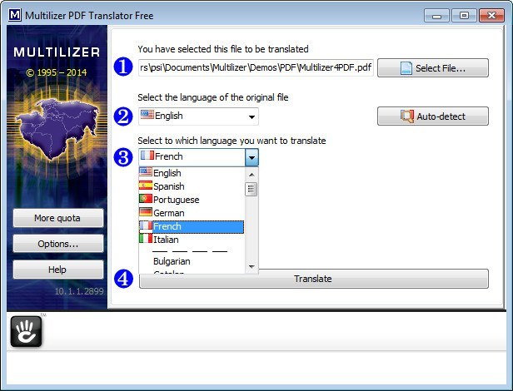Click the French flag in target language box
Viewport: 513px width, 391px height.
(x=147, y=155)
